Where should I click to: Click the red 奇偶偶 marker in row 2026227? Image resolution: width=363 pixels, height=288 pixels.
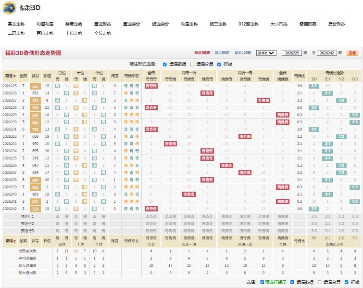coord(263,100)
